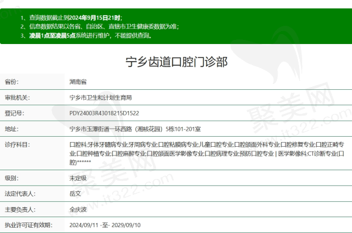This screenshot has height=233, width=352.
Task: Click the 地址 label
Action: pyautogui.click(x=12, y=129)
